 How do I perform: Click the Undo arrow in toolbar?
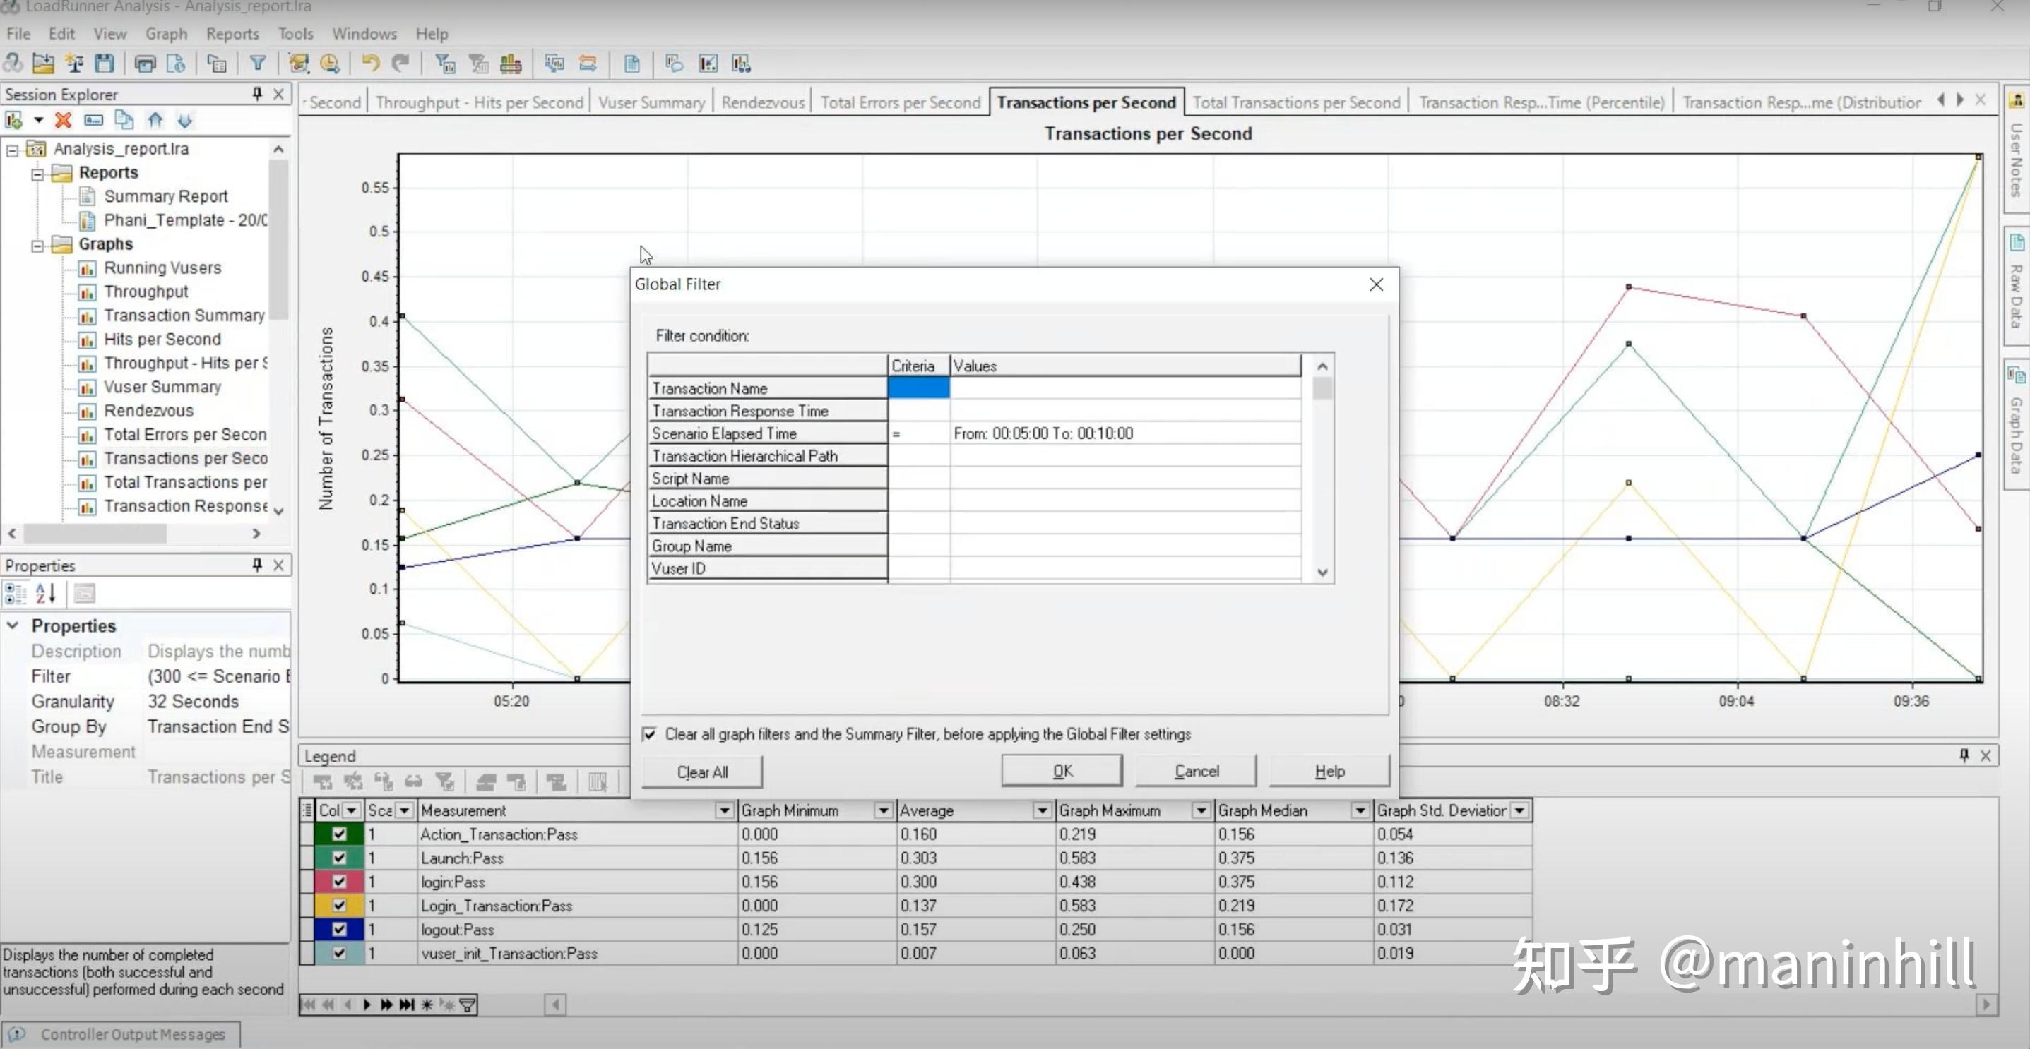[x=370, y=64]
